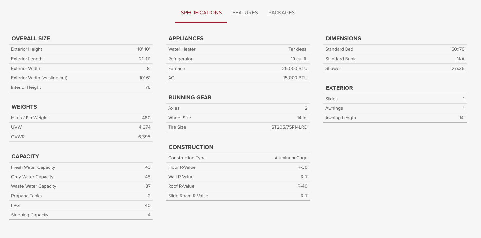Click the Hitch / Pin Weight row

(x=81, y=118)
